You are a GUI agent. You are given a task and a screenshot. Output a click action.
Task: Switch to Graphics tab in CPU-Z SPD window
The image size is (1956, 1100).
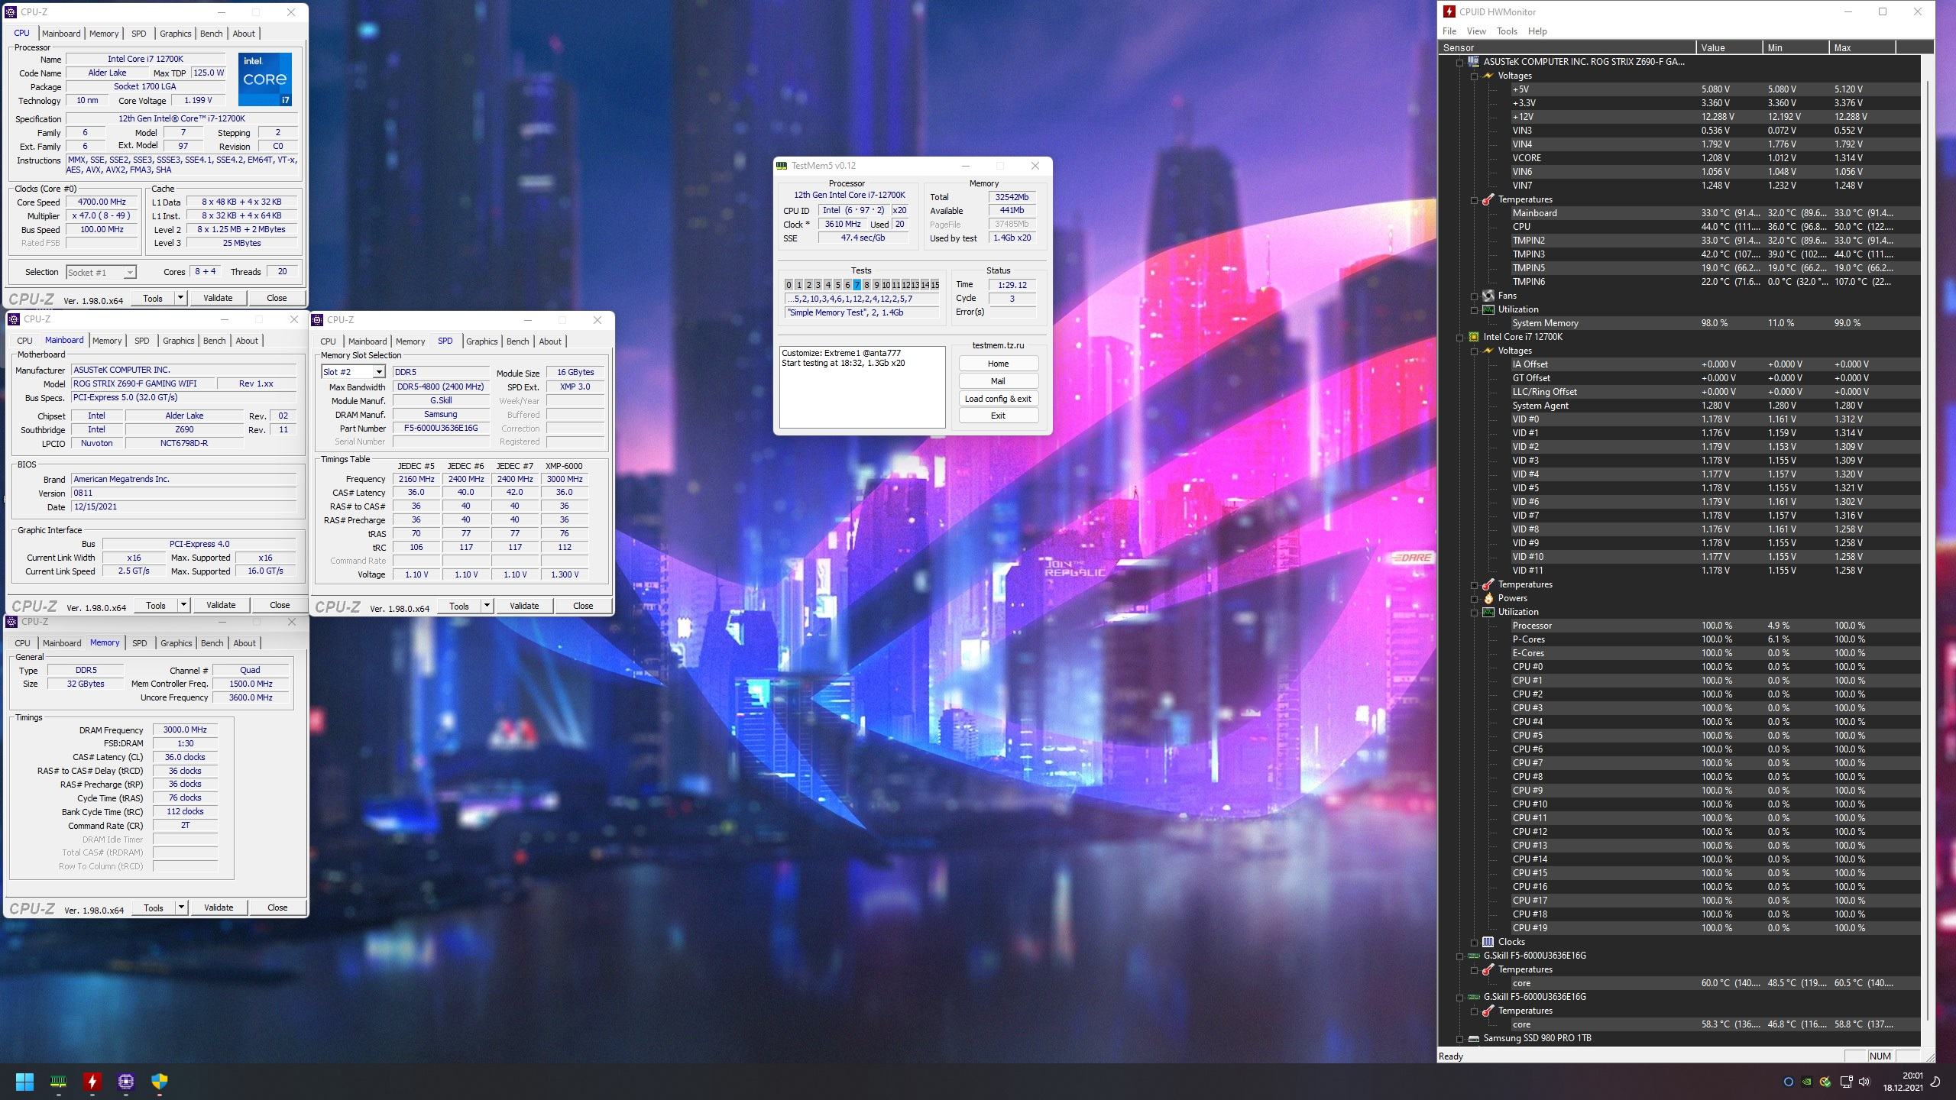481,341
